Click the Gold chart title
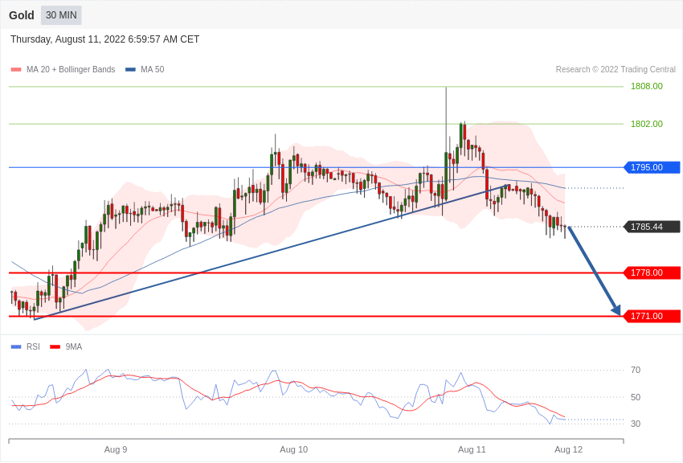The width and height of the screenshot is (683, 463). (22, 15)
